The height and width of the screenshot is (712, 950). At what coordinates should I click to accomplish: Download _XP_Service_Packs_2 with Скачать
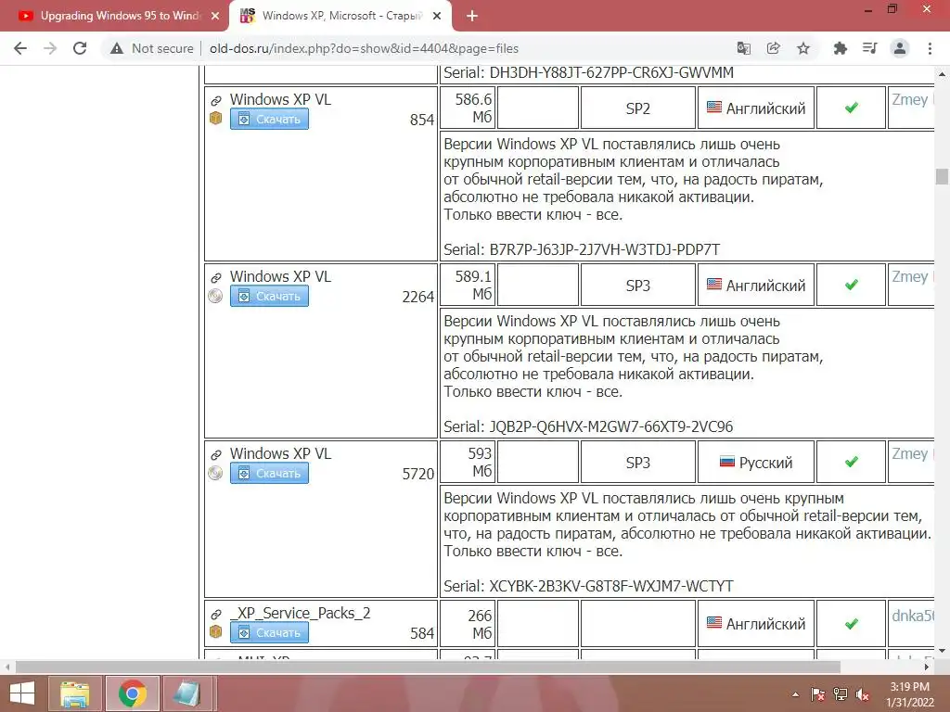coord(269,632)
